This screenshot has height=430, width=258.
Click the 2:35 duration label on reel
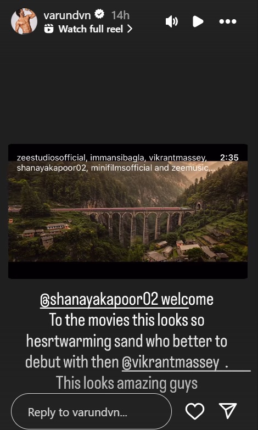click(229, 158)
